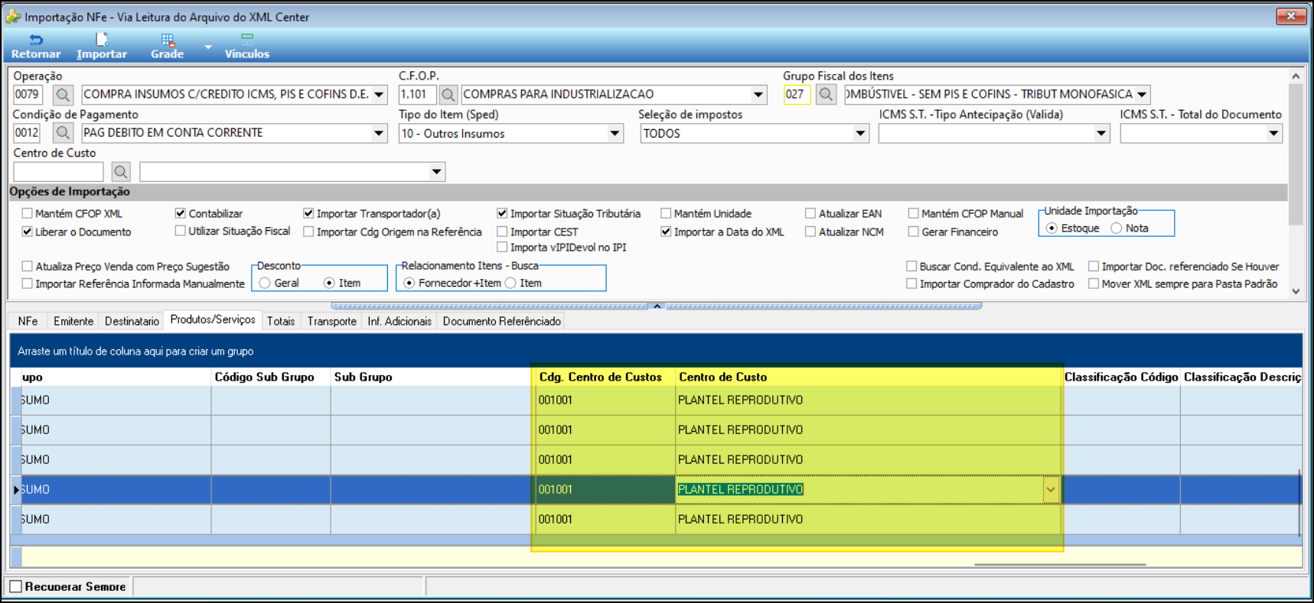Toggle Importar a Data do XML
Image resolution: width=1314 pixels, height=603 pixels.
pos(666,232)
